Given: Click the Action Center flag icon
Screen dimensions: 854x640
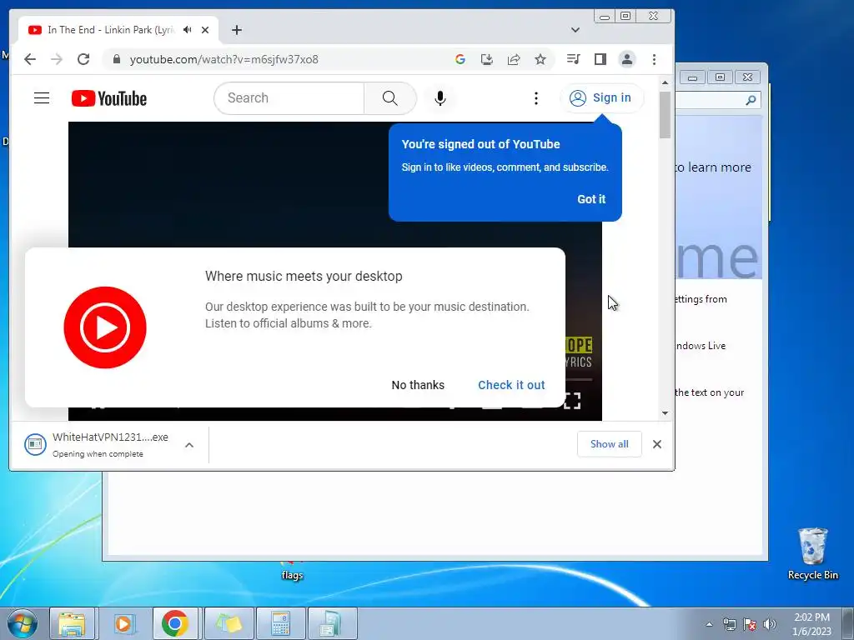Looking at the screenshot, I should click(x=750, y=624).
